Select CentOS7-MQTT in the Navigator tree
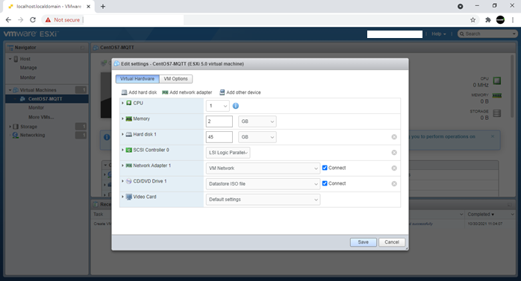Image resolution: width=521 pixels, height=281 pixels. [46, 99]
